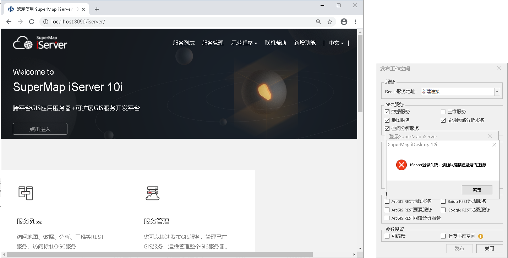View site information icon in address bar
The height and width of the screenshot is (258, 508).
pos(45,22)
